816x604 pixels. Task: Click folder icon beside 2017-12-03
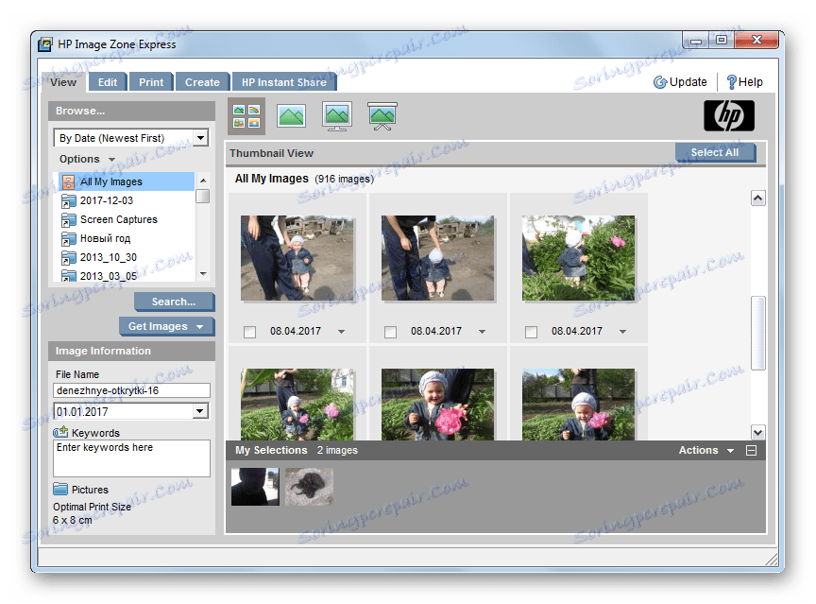68,201
